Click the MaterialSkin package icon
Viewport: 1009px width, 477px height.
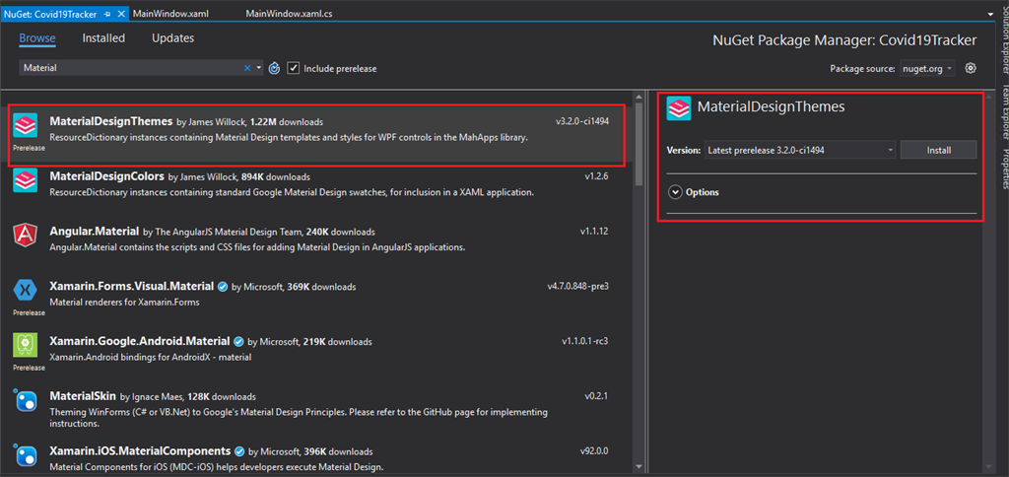click(25, 400)
